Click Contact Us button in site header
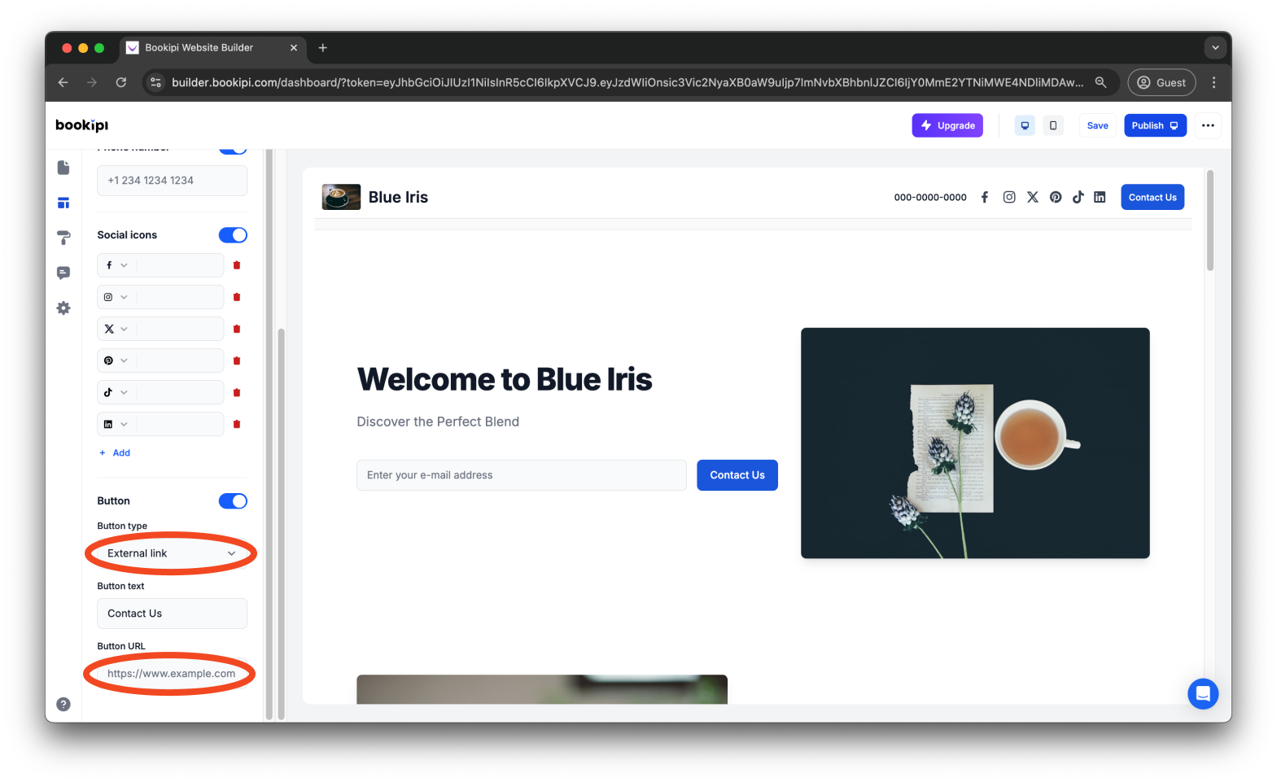Image resolution: width=1277 pixels, height=782 pixels. pos(1152,197)
